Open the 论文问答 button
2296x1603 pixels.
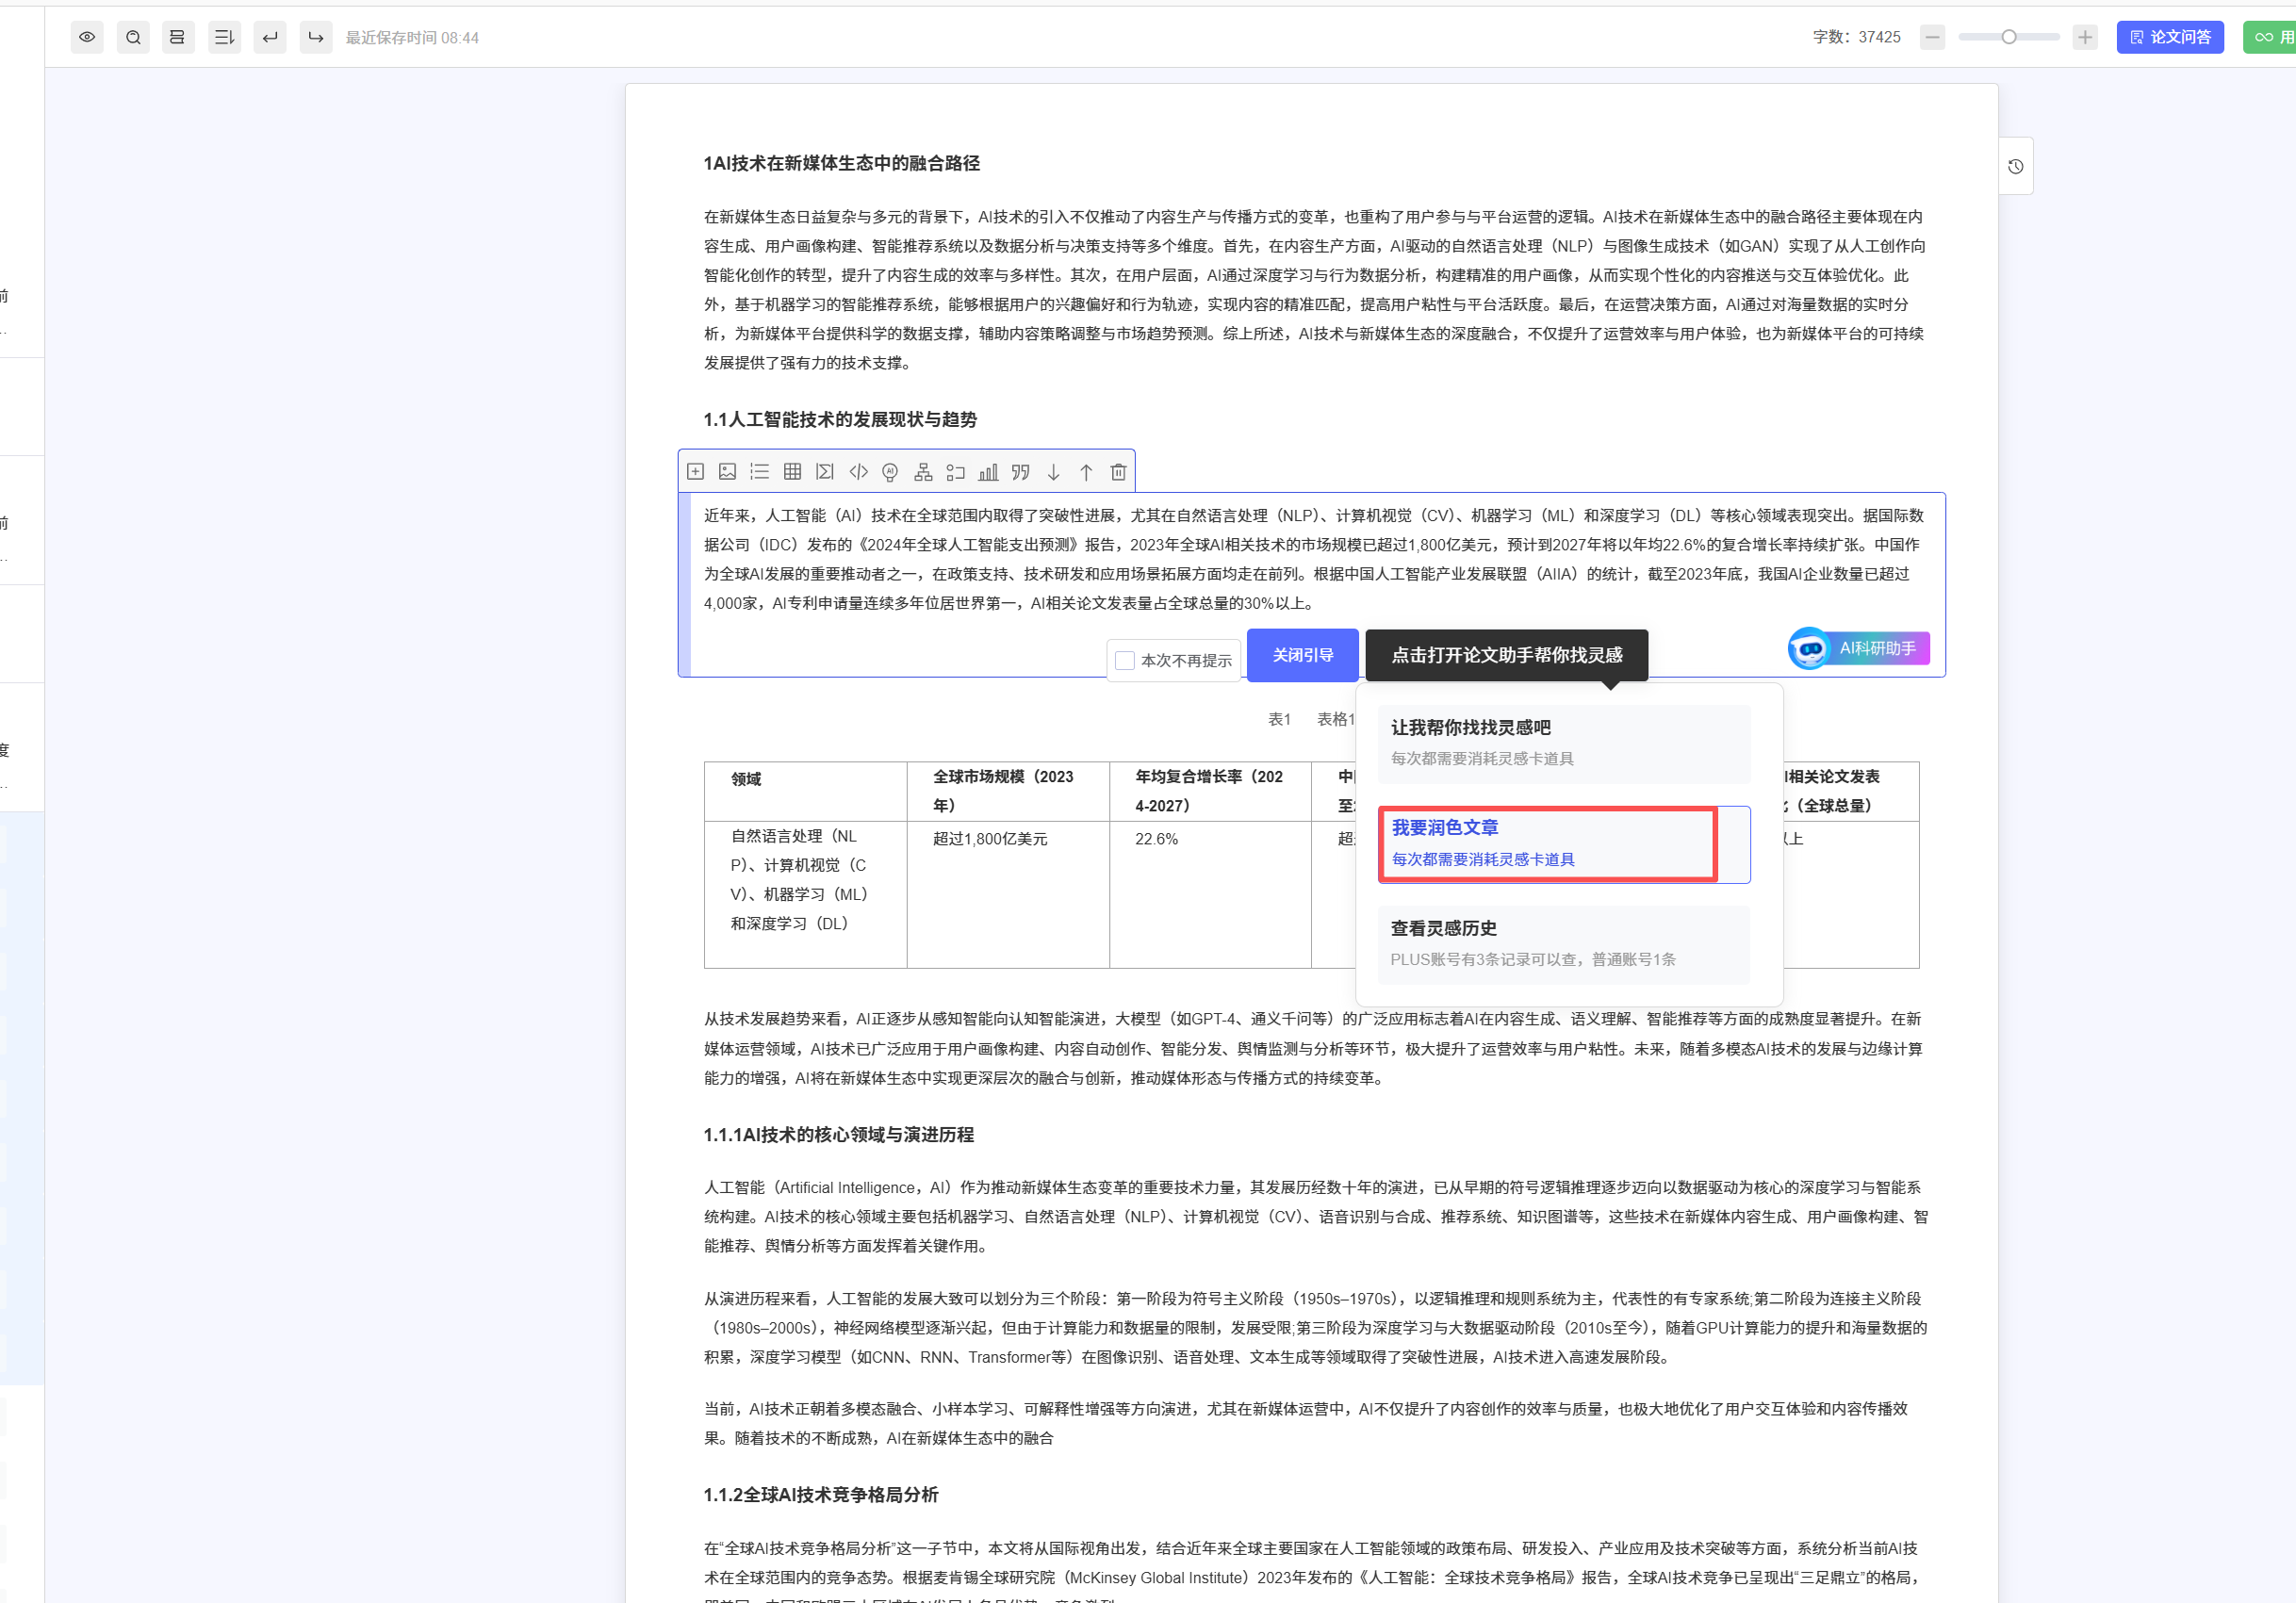tap(2169, 37)
